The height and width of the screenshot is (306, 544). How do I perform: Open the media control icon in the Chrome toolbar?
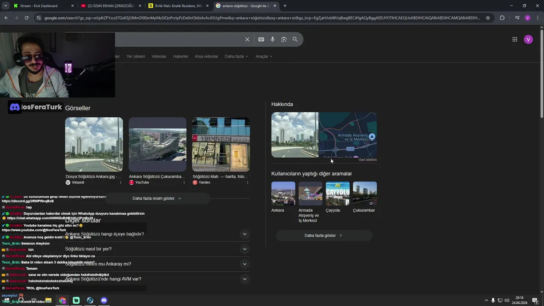click(x=517, y=18)
